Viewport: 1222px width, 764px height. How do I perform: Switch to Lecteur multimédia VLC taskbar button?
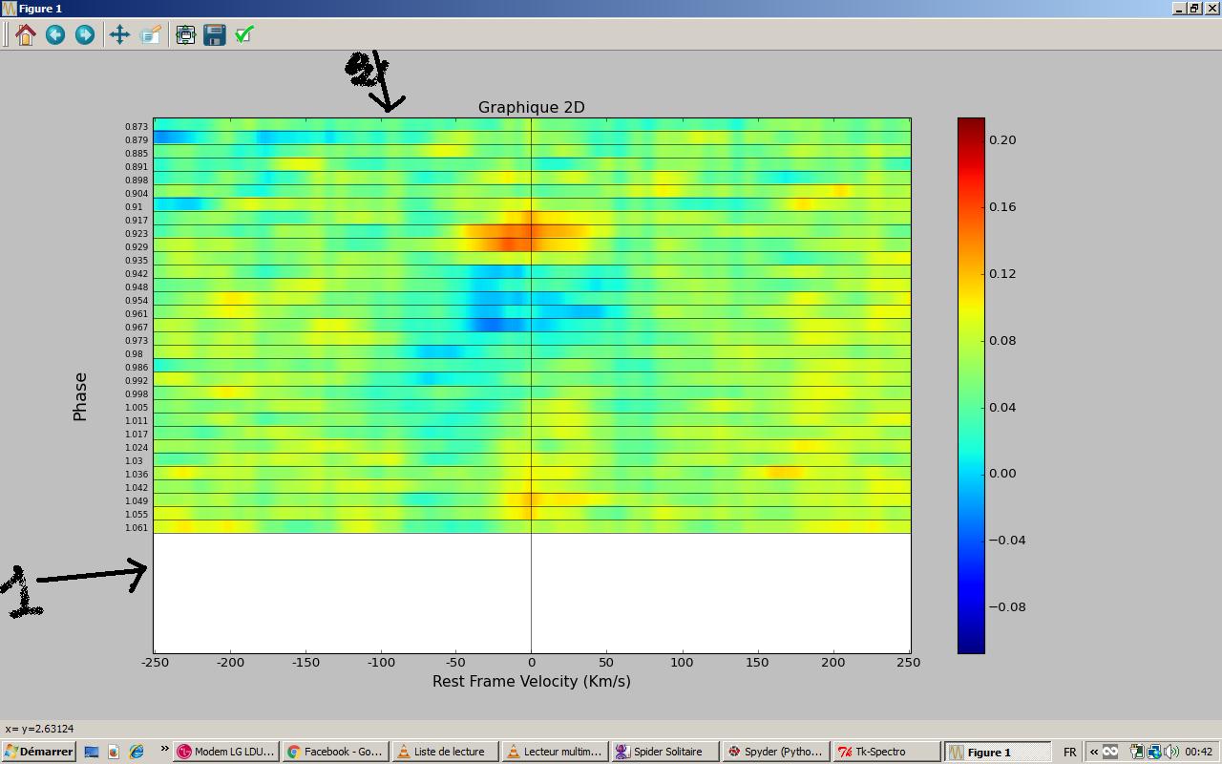point(557,752)
